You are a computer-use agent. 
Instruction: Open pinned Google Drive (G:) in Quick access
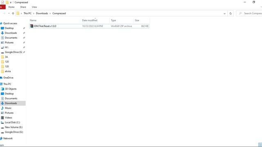(14, 52)
